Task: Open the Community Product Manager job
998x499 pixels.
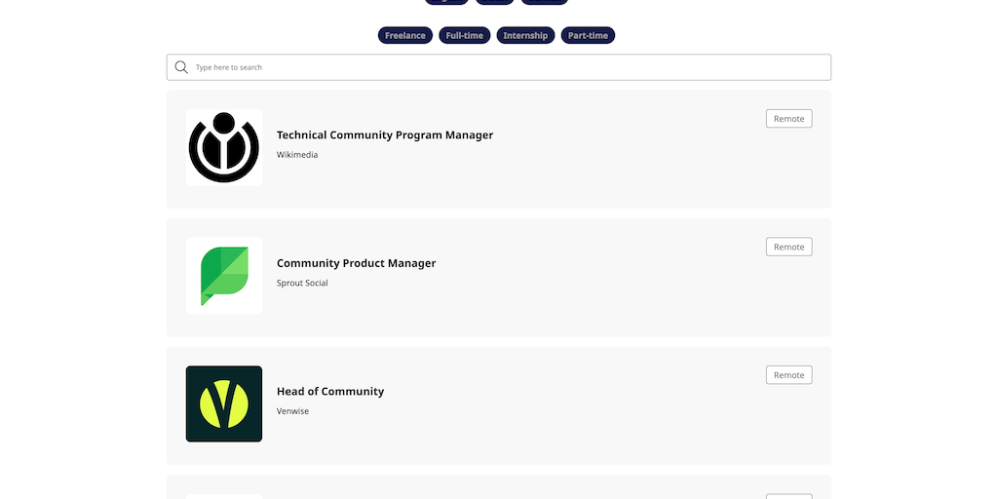Action: (356, 263)
